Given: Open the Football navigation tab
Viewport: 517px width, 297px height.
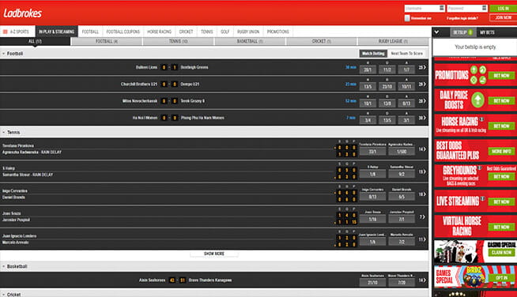Looking at the screenshot, I should tap(90, 32).
